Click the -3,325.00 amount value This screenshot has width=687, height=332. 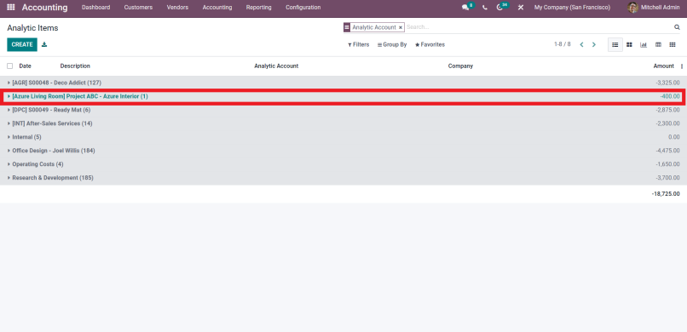[667, 83]
